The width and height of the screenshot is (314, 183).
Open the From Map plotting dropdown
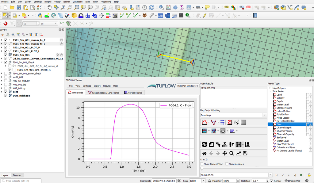[233, 115]
